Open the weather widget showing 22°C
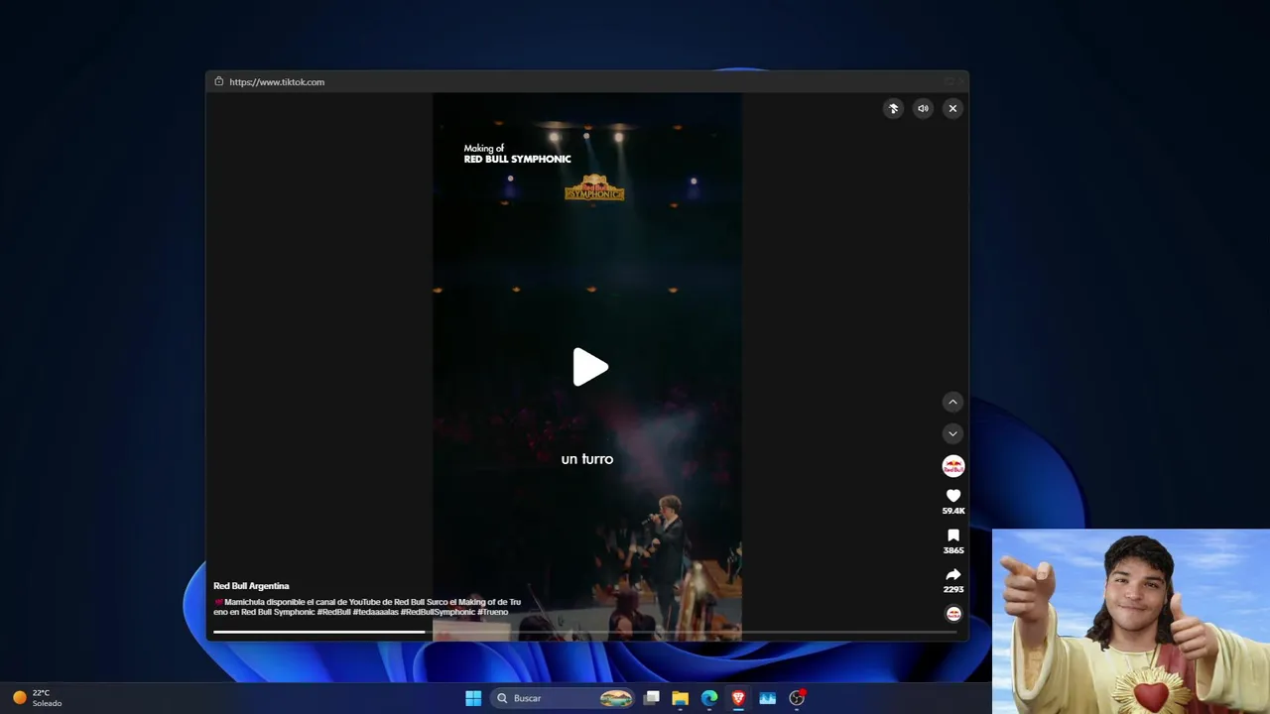The height and width of the screenshot is (714, 1270). 38,698
